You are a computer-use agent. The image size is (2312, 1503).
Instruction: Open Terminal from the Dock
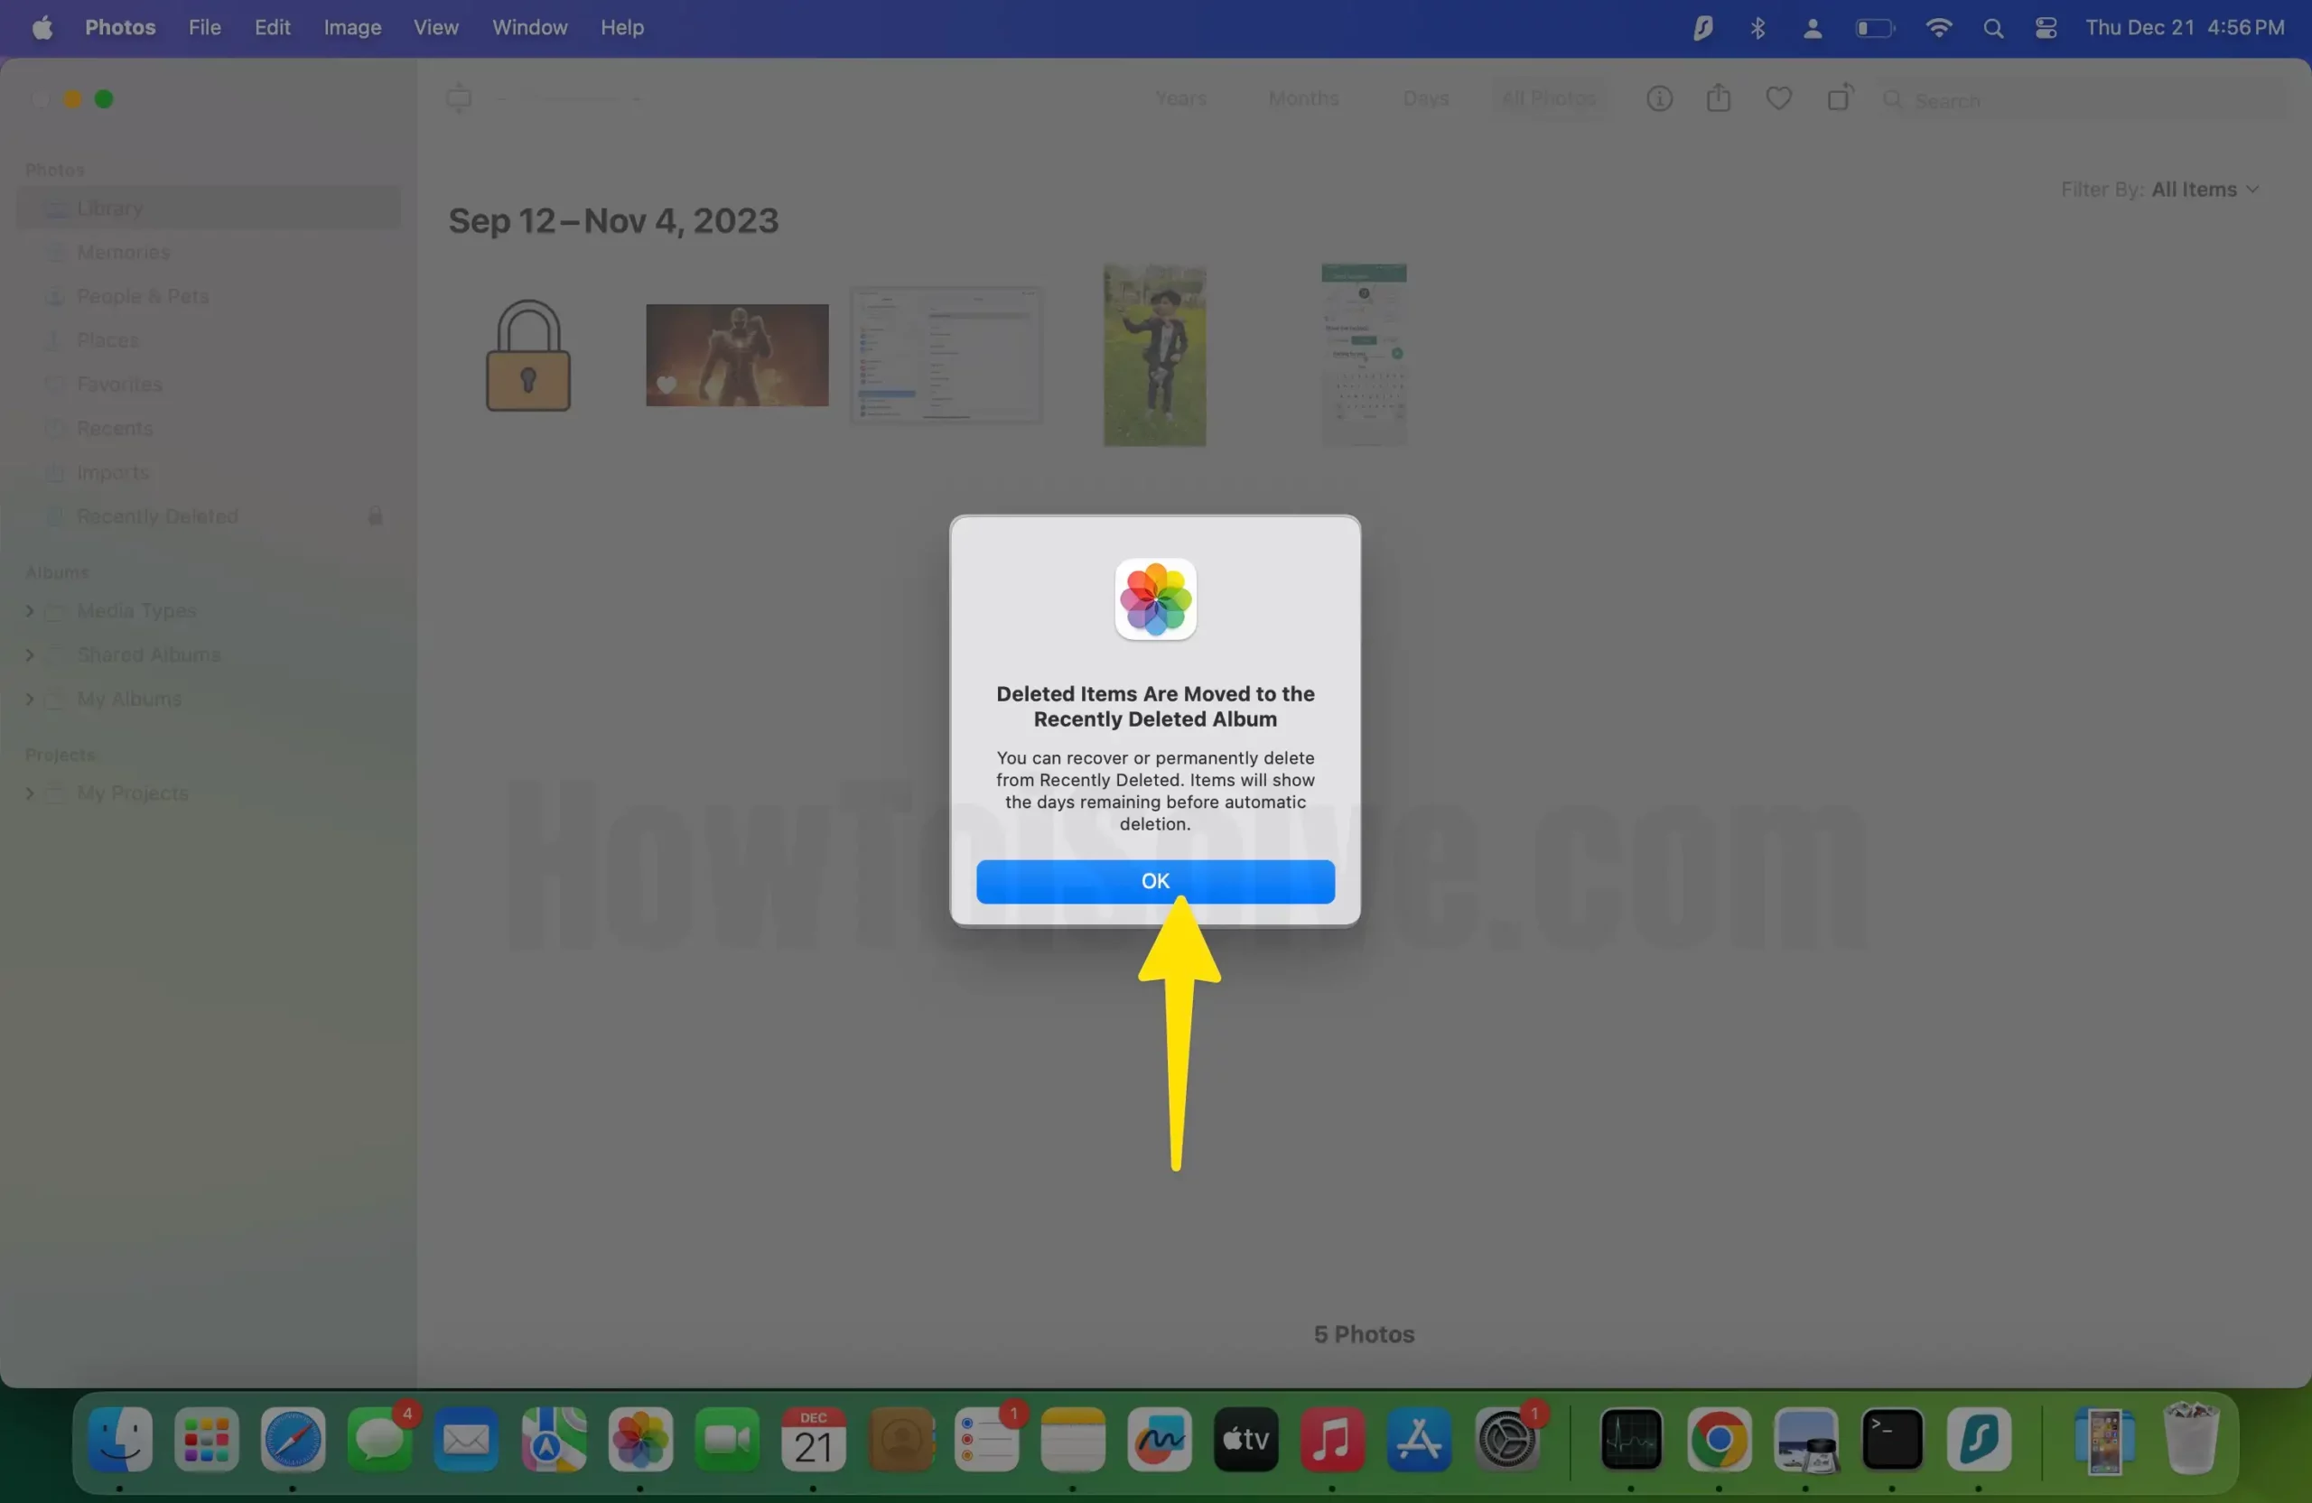[x=1892, y=1439]
